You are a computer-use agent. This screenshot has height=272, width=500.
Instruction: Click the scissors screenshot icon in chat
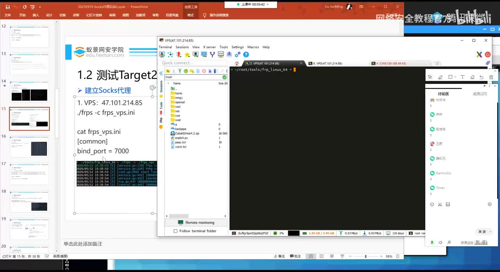point(439,204)
